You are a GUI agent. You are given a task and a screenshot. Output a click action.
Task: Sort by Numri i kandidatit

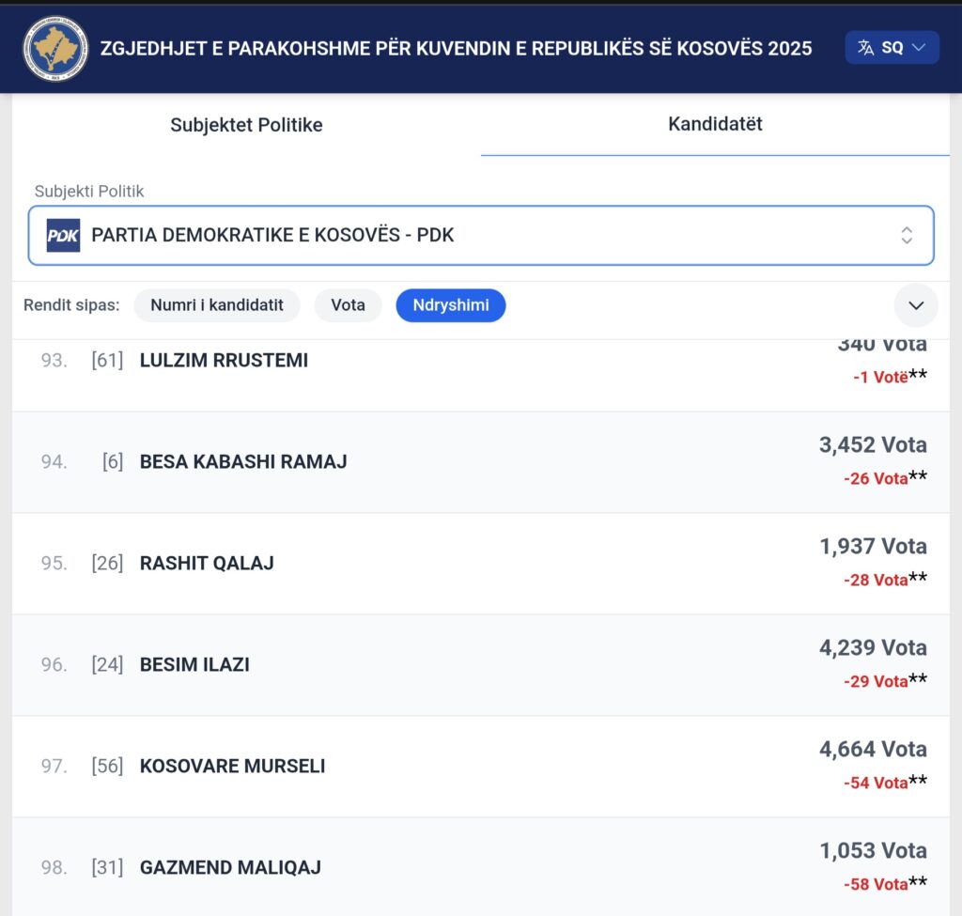(217, 305)
